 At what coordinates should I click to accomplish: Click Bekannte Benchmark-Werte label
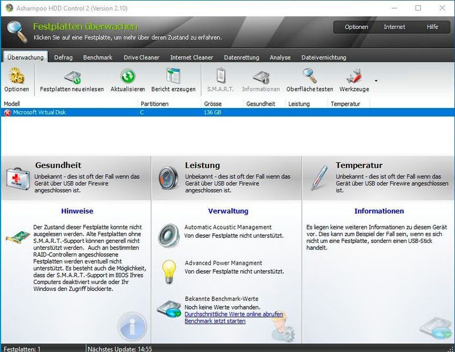click(x=221, y=299)
